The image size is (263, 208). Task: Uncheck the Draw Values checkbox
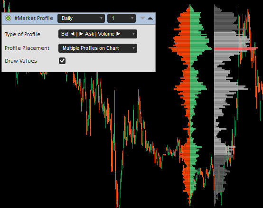click(62, 61)
